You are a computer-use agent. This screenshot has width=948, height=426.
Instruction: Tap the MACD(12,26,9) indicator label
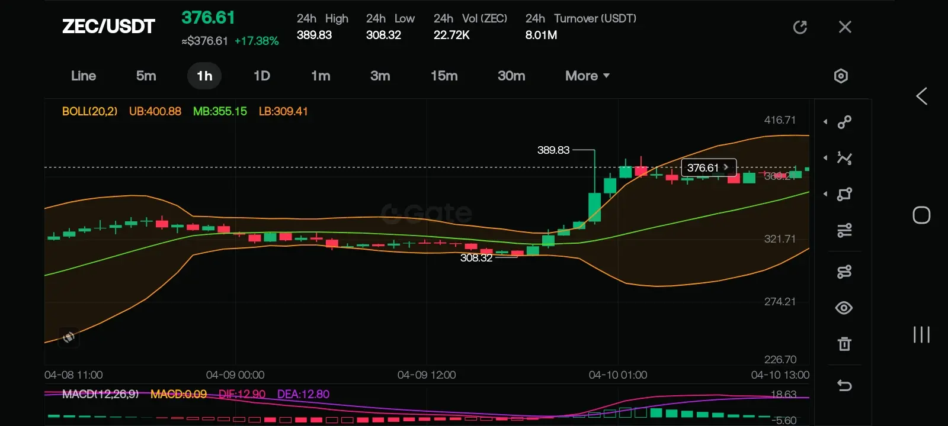click(100, 394)
